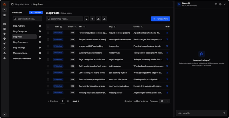Open the shield security icon in left rail

[x=5, y=48]
